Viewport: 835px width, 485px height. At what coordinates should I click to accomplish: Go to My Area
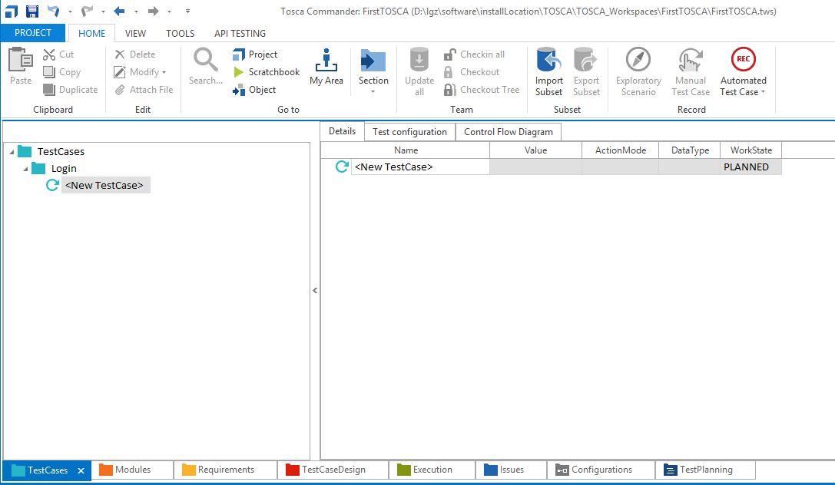(326, 67)
